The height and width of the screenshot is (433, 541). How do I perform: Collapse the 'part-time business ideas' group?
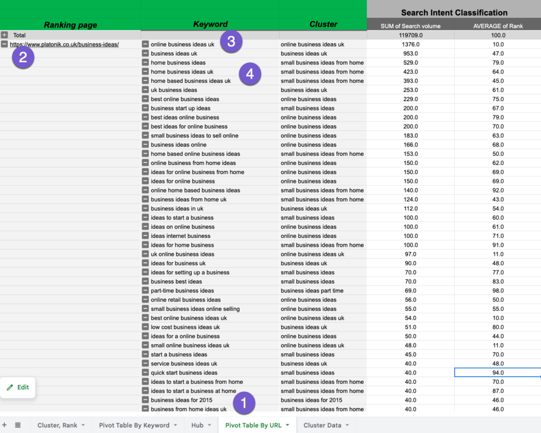(145, 291)
